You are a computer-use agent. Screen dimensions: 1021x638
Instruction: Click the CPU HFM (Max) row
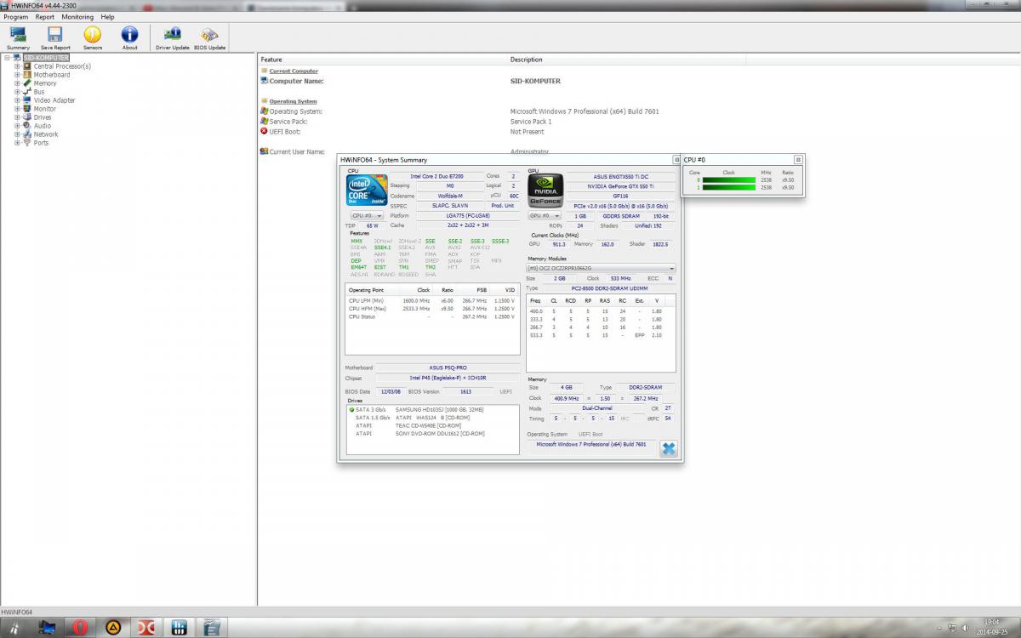coord(432,309)
